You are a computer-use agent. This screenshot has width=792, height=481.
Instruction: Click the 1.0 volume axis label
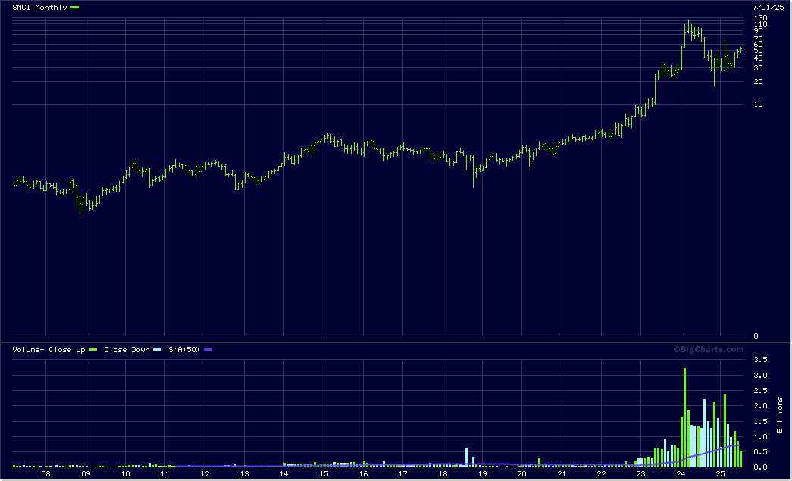(760, 436)
